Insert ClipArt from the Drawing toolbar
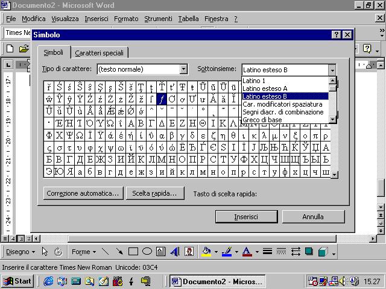The height and width of the screenshot is (289, 386). click(x=189, y=252)
